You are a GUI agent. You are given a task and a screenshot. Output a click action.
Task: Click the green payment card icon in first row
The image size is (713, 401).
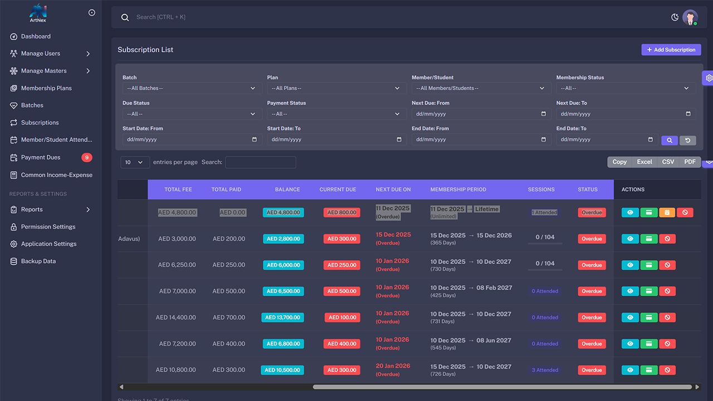(x=648, y=212)
